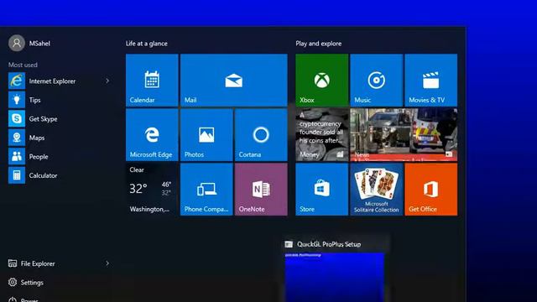The width and height of the screenshot is (537, 302).
Task: Launch Microsoft Edge tile
Action: [x=152, y=134]
